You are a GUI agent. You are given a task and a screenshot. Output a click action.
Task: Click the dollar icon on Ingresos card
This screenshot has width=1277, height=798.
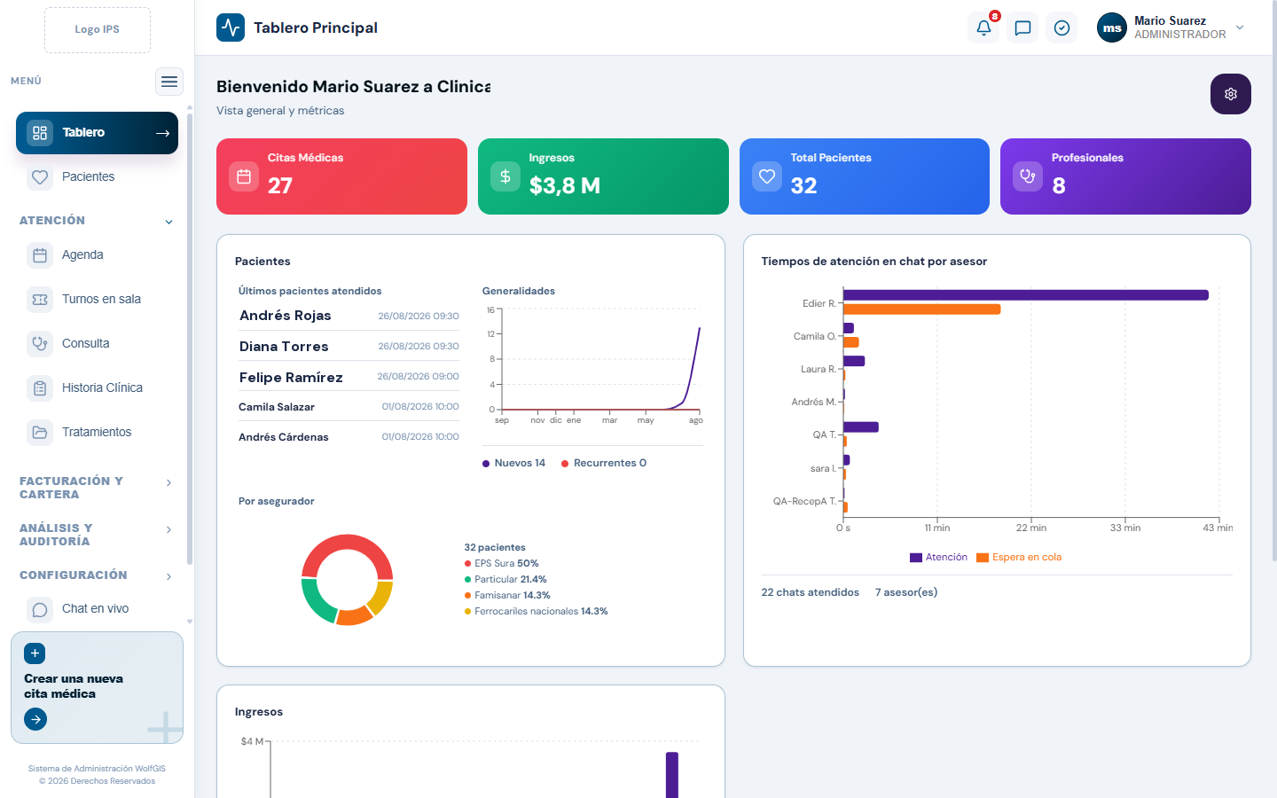pyautogui.click(x=505, y=176)
